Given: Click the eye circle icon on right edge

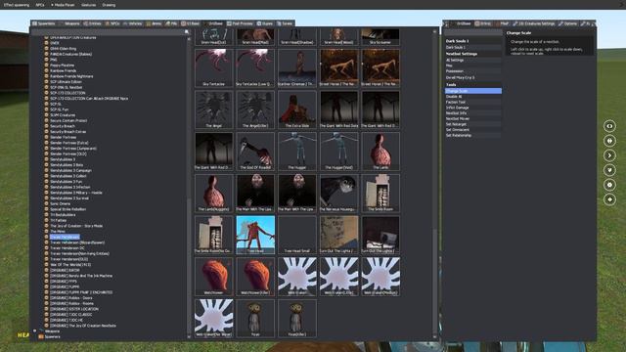Looking at the screenshot, I should click(609, 126).
